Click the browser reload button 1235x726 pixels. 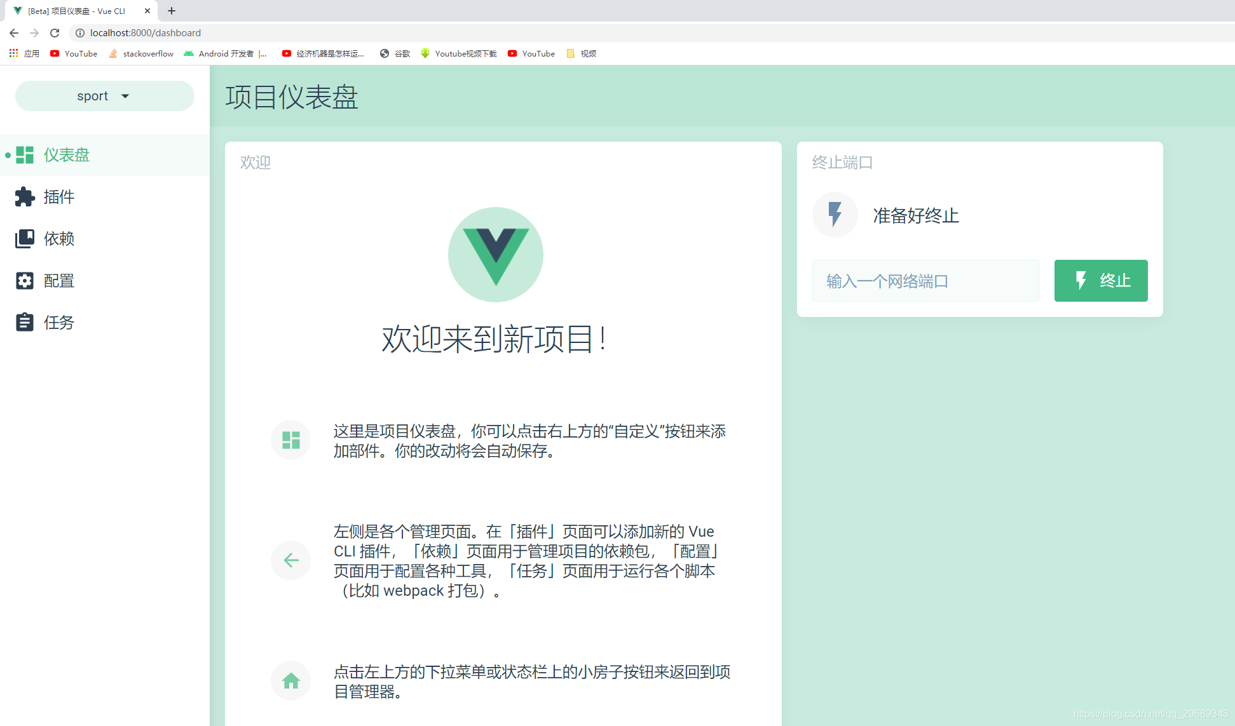click(x=54, y=32)
